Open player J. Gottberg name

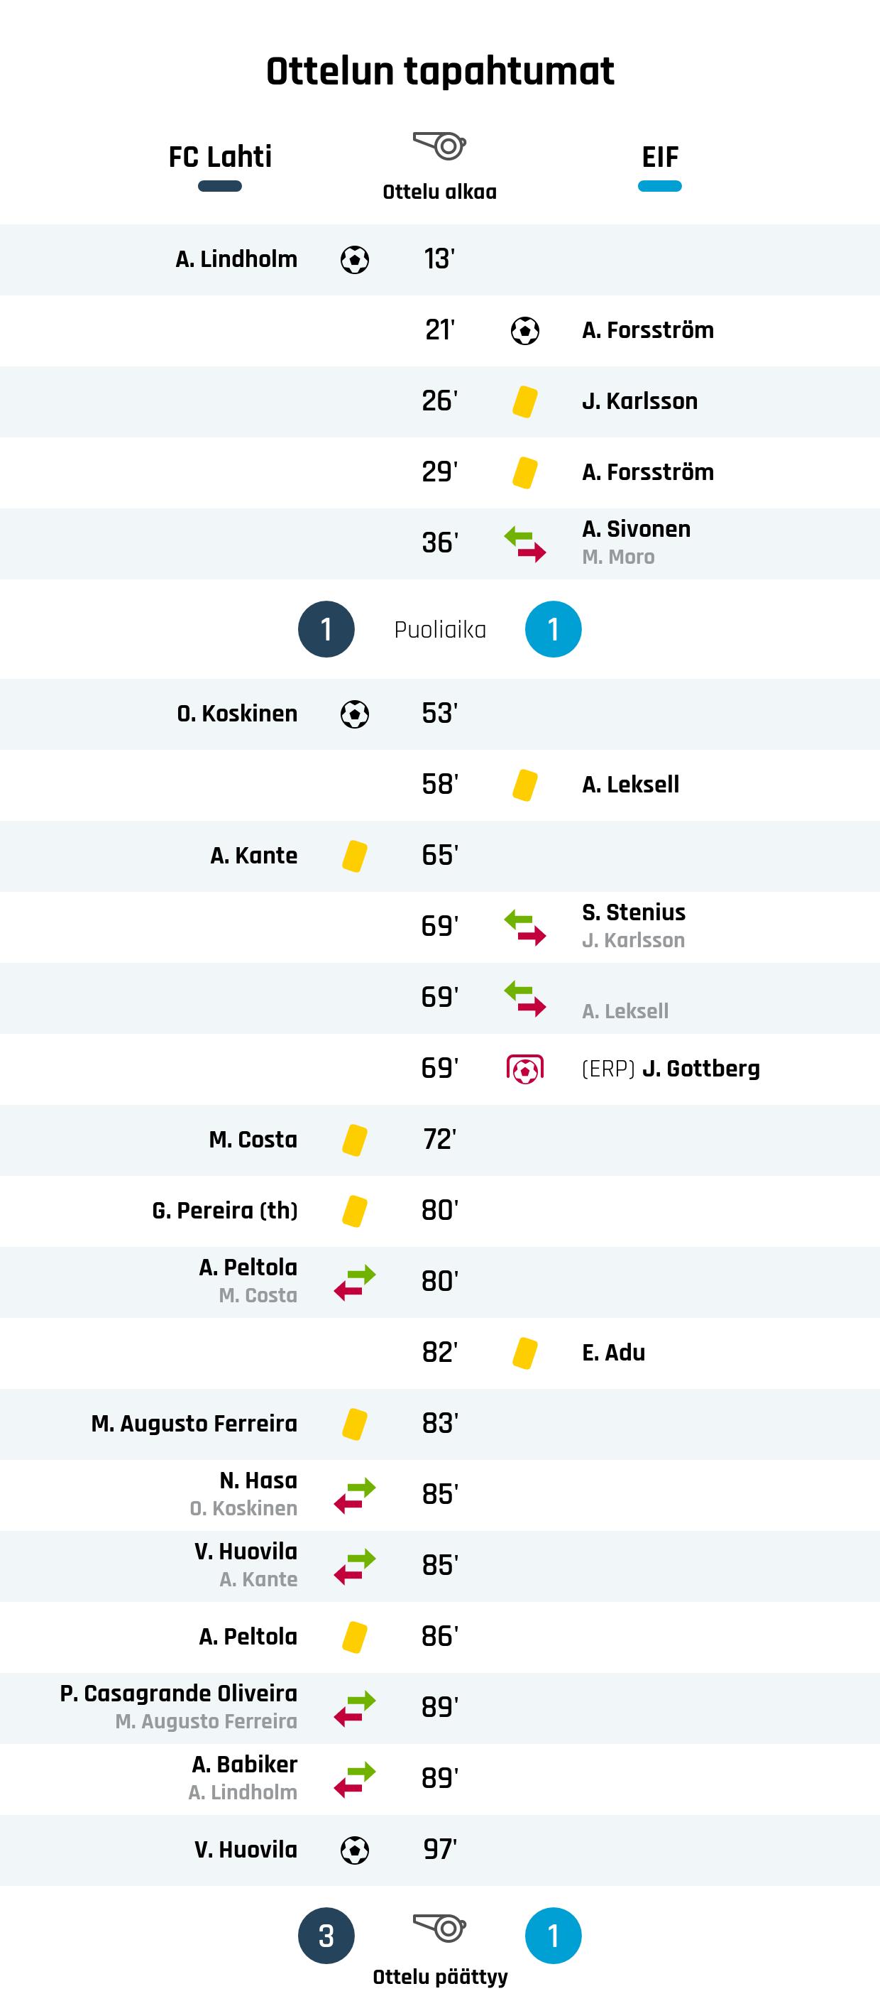(x=700, y=1069)
